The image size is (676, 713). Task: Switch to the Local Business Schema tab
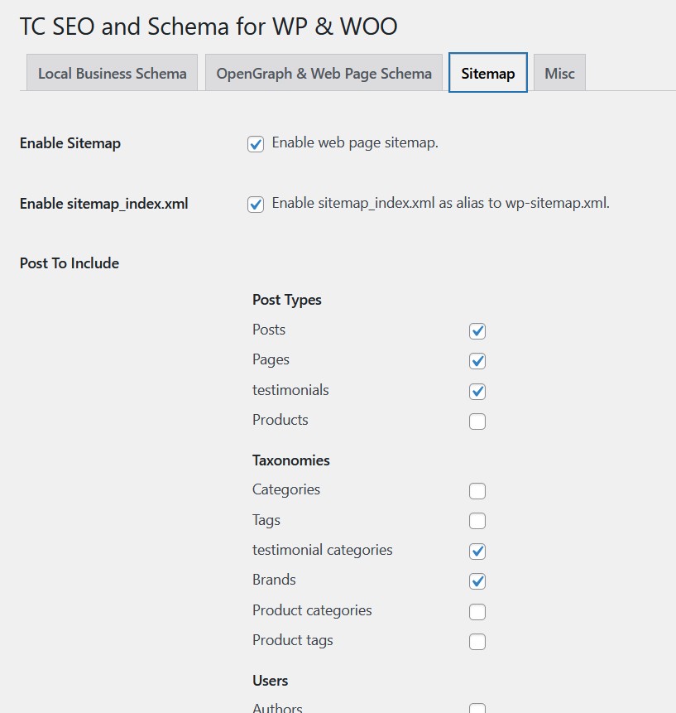[112, 73]
